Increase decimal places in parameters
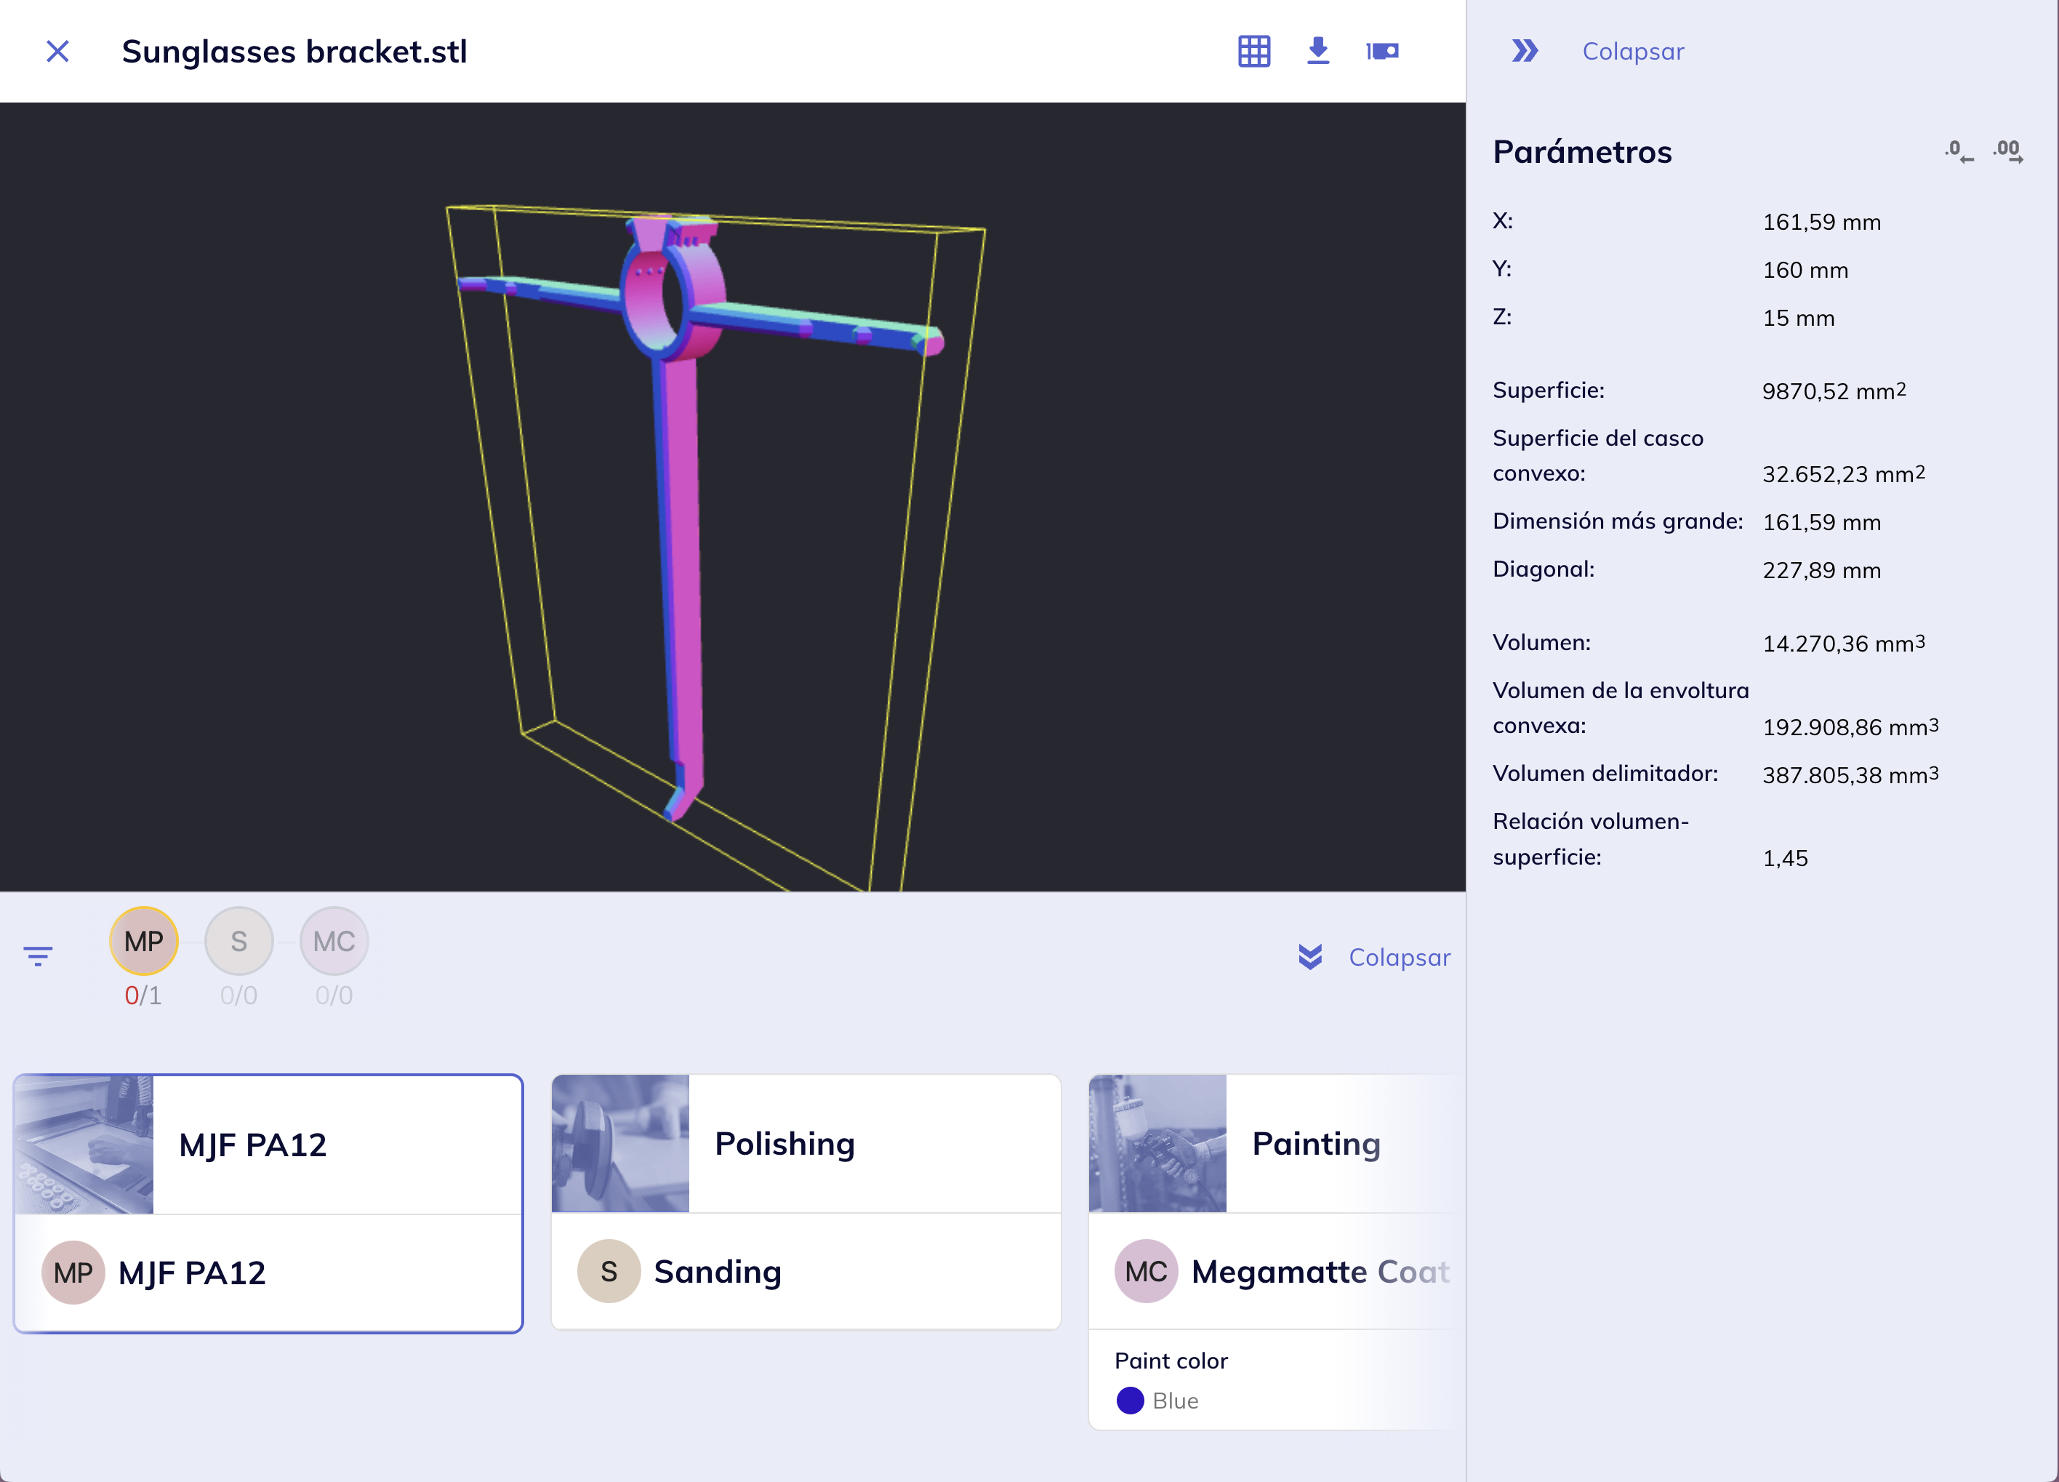This screenshot has width=2059, height=1482. click(x=2008, y=152)
